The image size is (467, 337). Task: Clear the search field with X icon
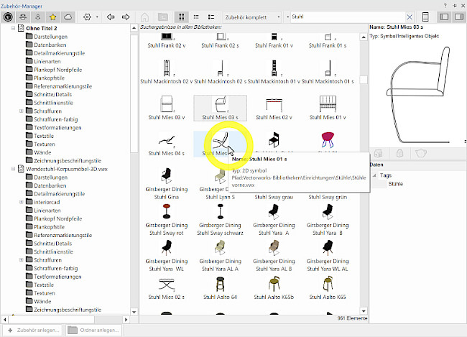(x=410, y=16)
